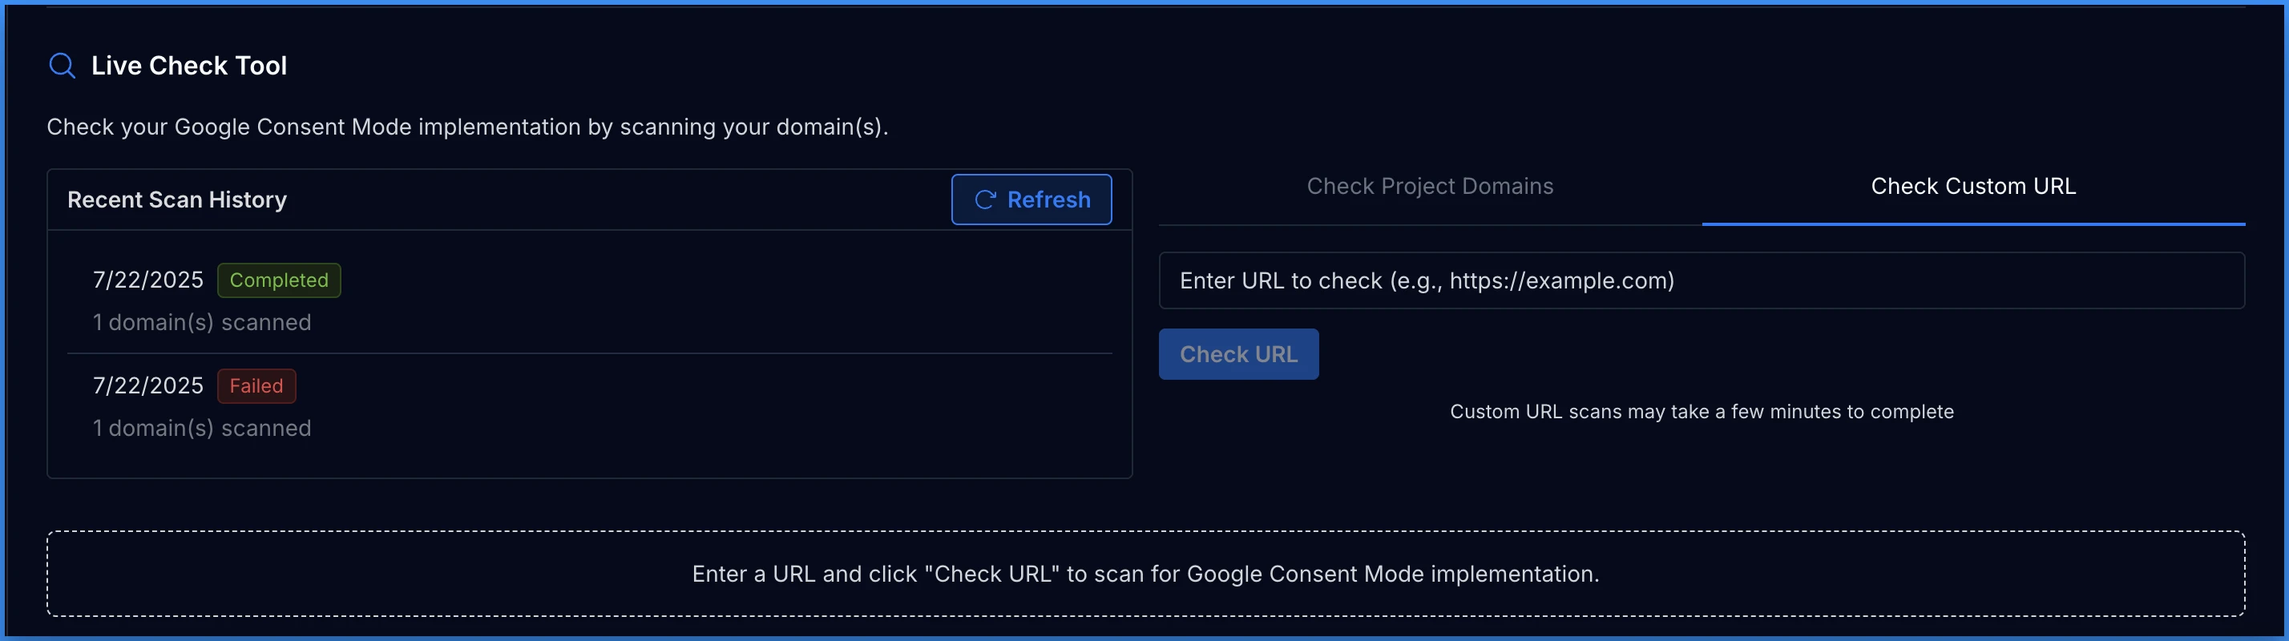Image resolution: width=2289 pixels, height=641 pixels.
Task: Open the Completed scan entry from 7/22/2025
Action: pos(589,300)
